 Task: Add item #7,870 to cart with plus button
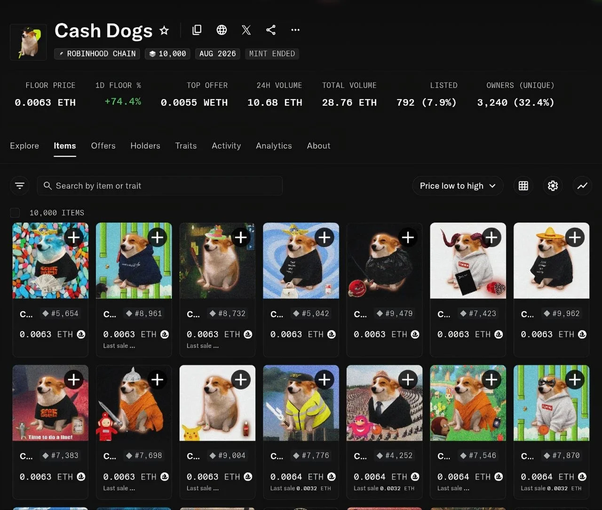click(575, 379)
